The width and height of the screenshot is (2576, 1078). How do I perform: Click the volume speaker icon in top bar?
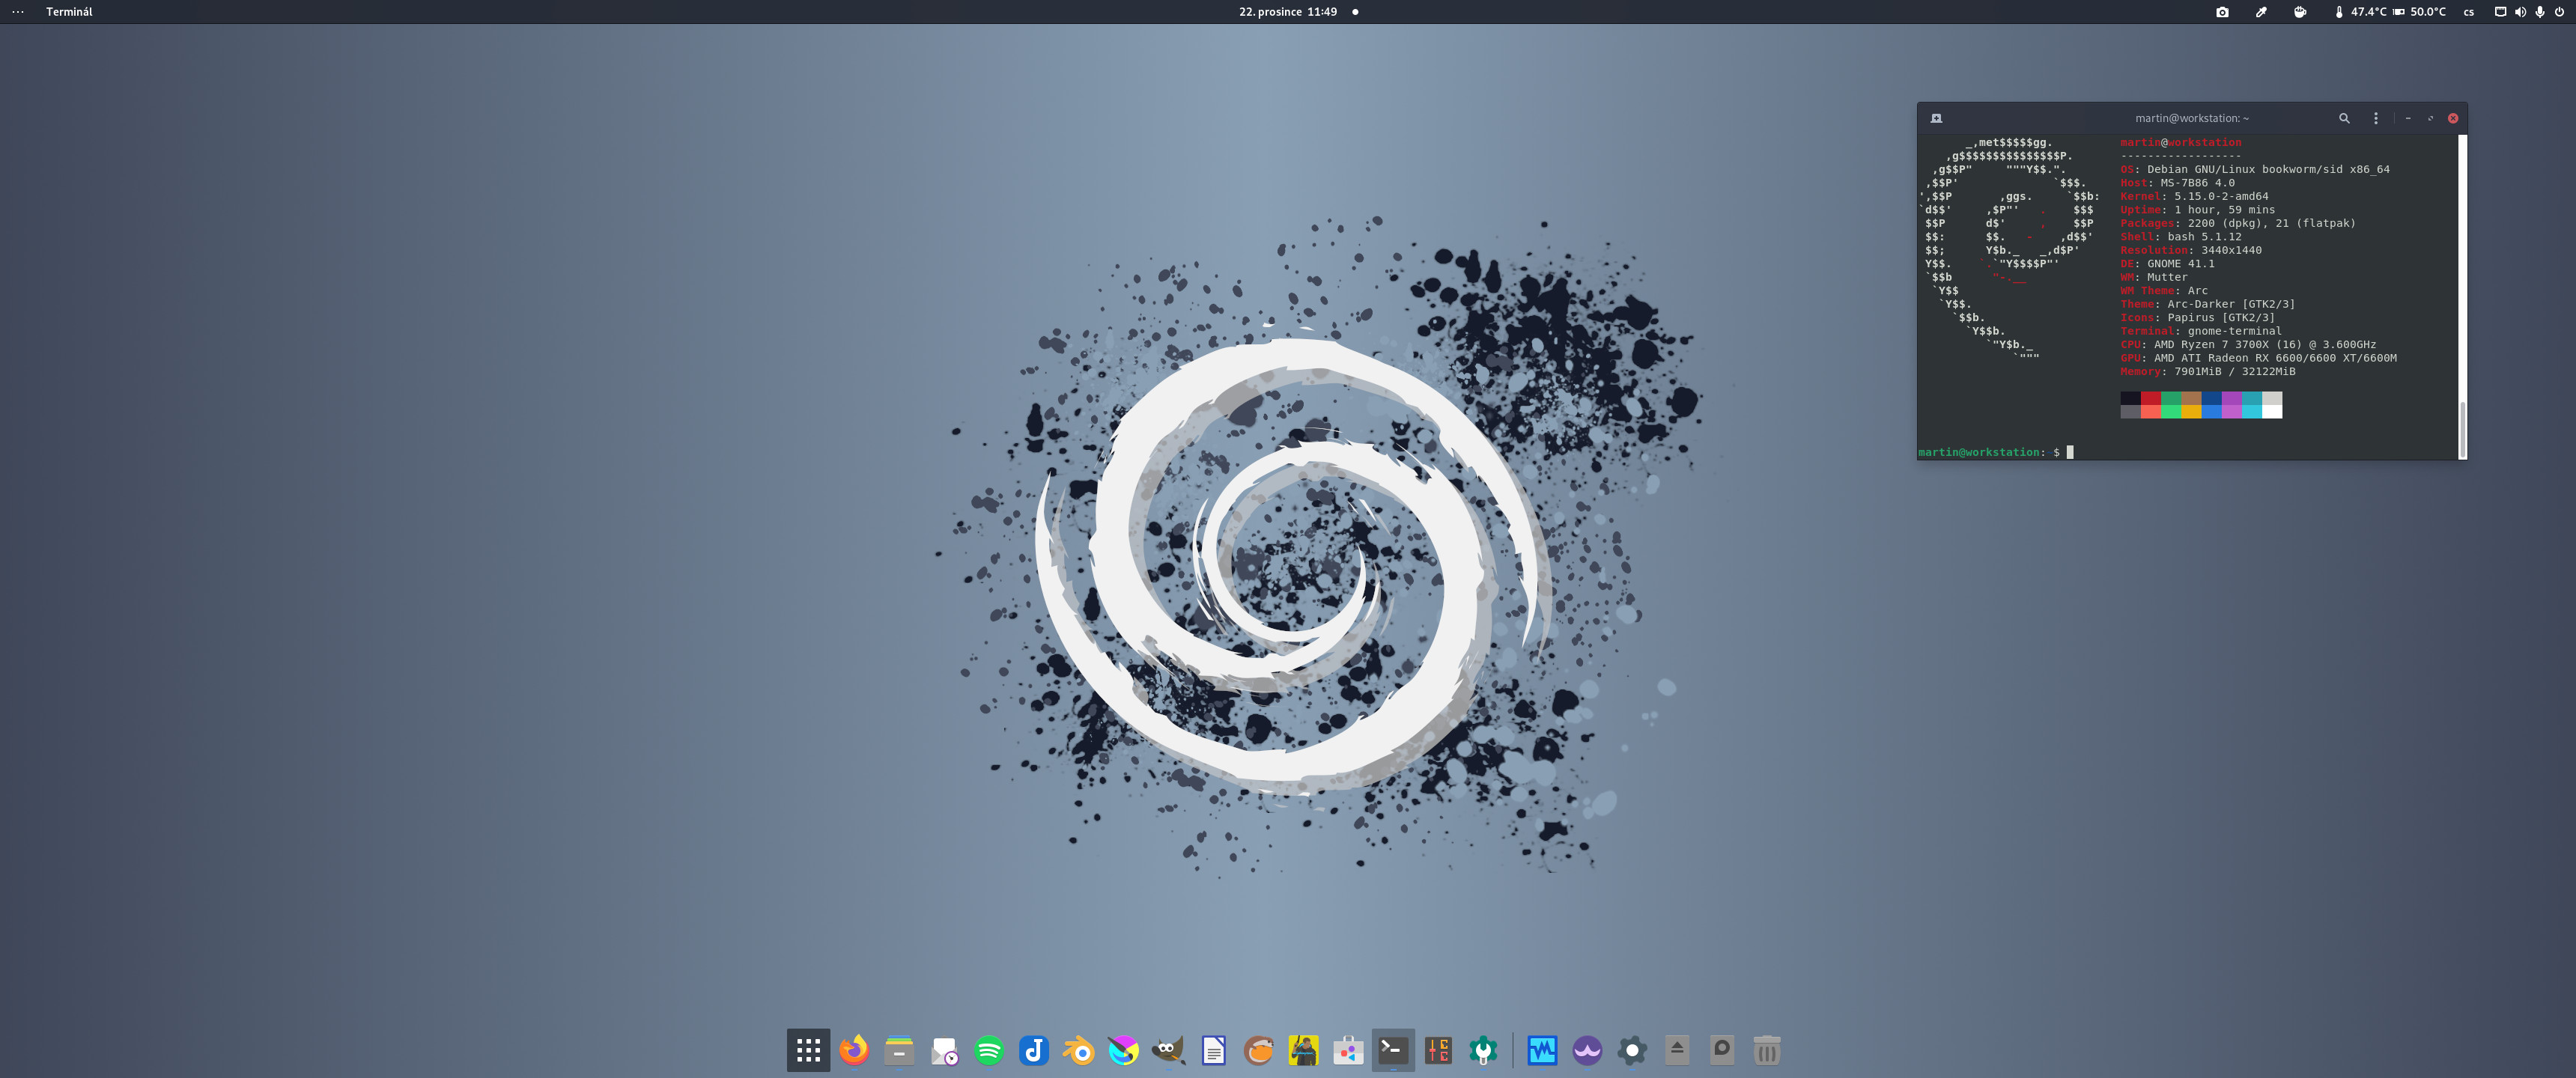pos(2520,12)
